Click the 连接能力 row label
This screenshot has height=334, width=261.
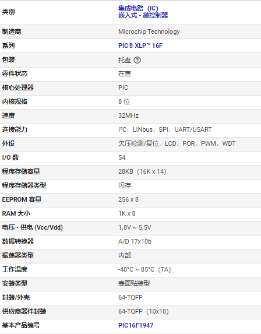point(15,129)
